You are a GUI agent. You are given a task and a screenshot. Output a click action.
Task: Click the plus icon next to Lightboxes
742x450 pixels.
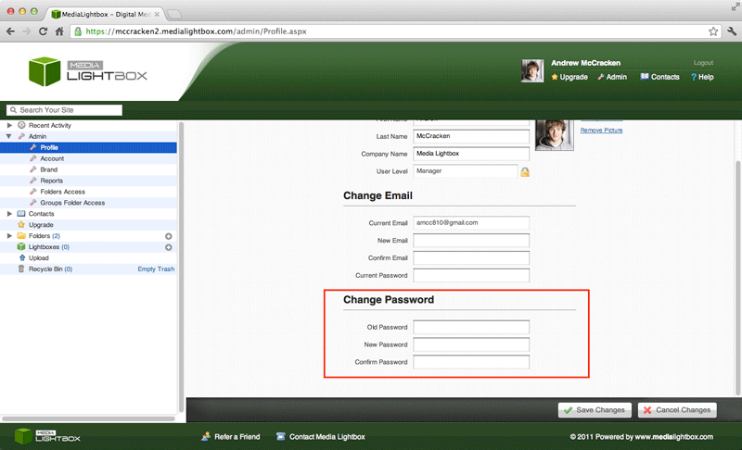pyautogui.click(x=168, y=247)
